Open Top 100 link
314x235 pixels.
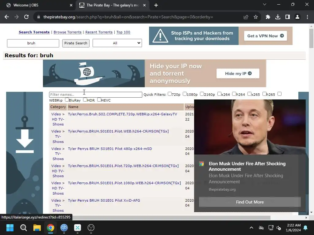(x=123, y=32)
